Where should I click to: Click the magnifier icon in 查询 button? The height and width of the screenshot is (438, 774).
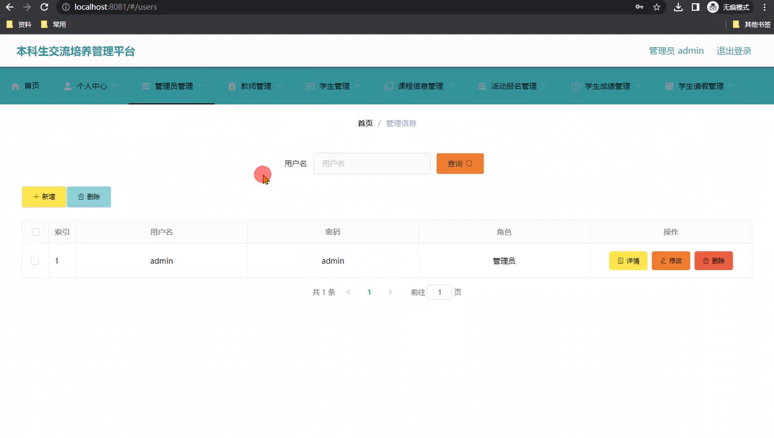click(x=469, y=164)
